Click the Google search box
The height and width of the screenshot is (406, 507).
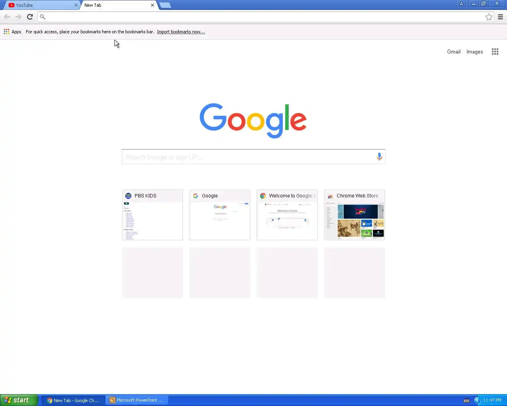[253, 157]
